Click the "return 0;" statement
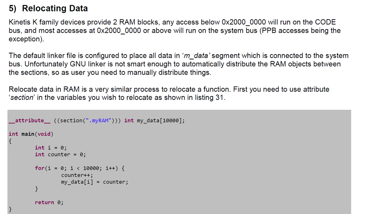The image size is (368, 214). (x=49, y=202)
